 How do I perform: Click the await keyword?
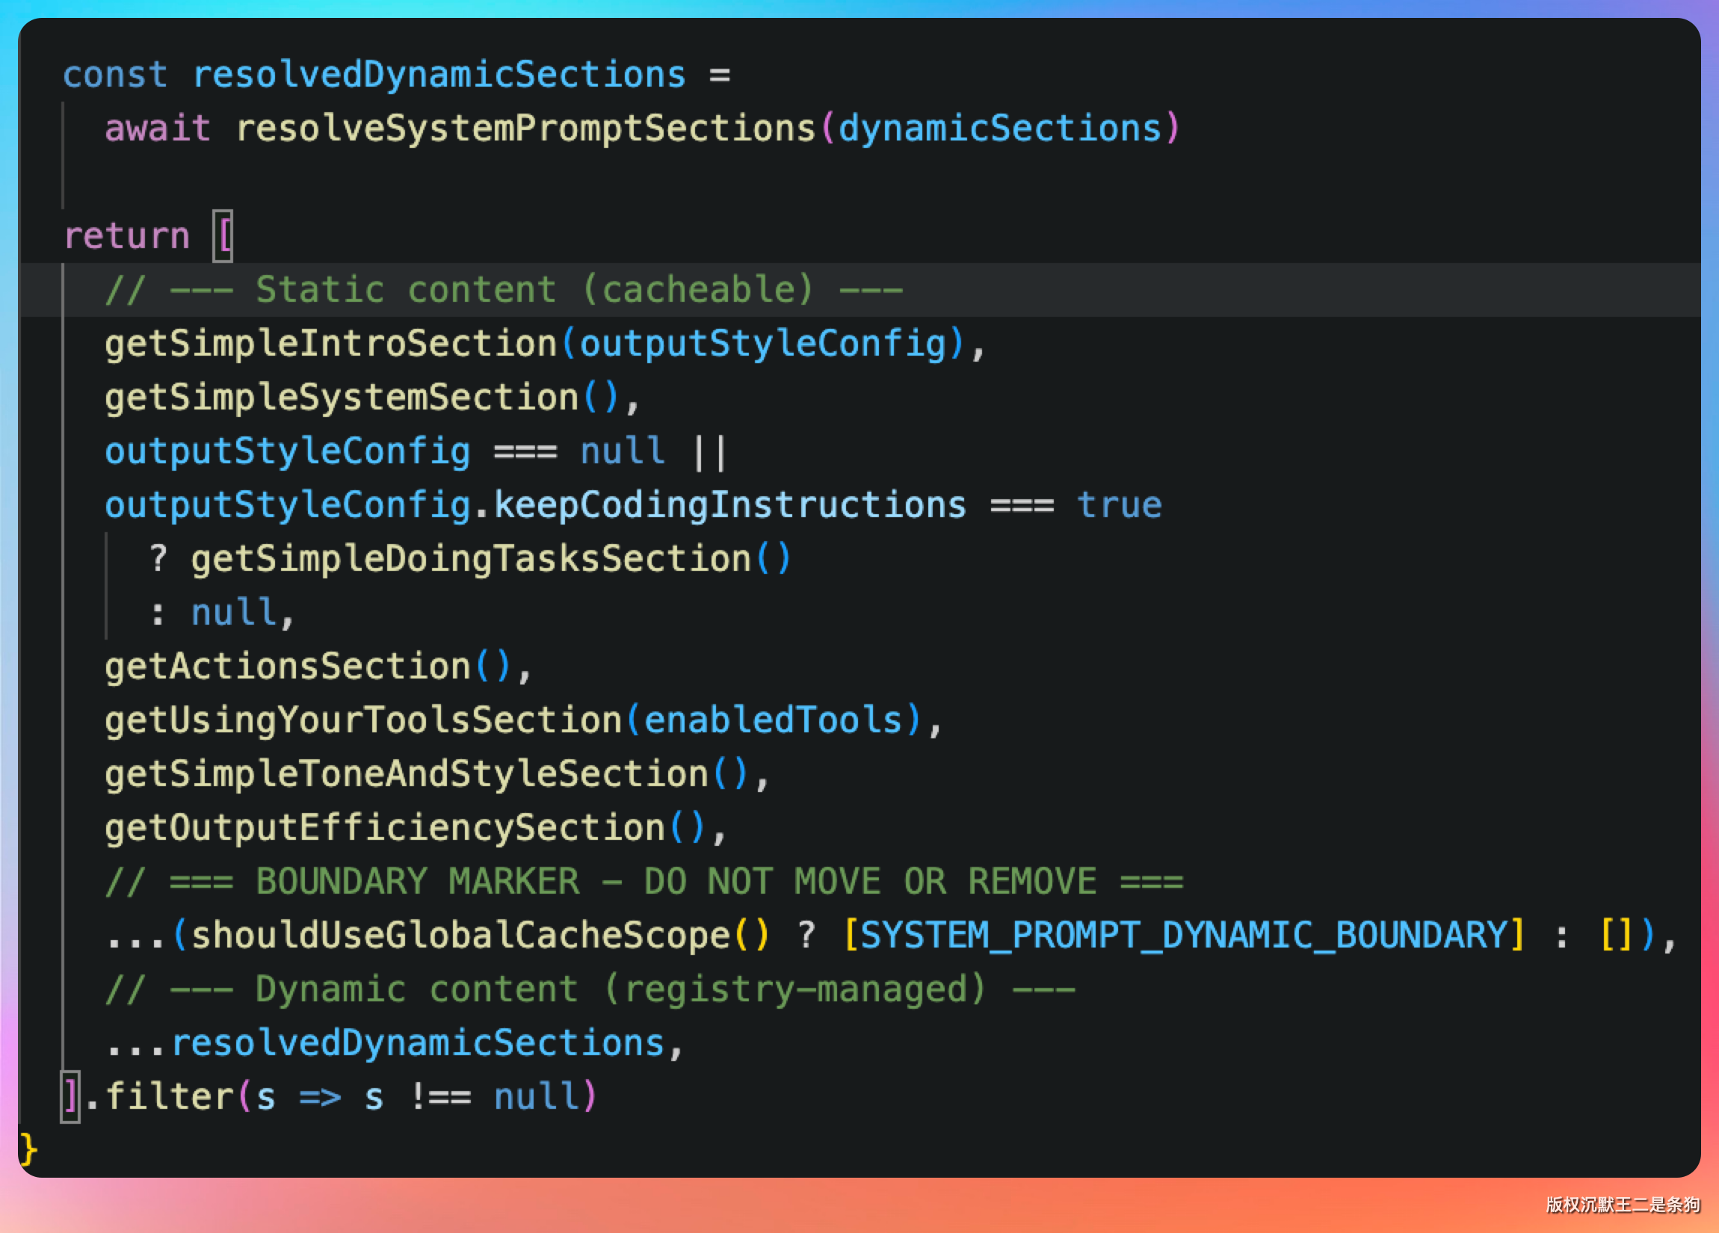(157, 128)
